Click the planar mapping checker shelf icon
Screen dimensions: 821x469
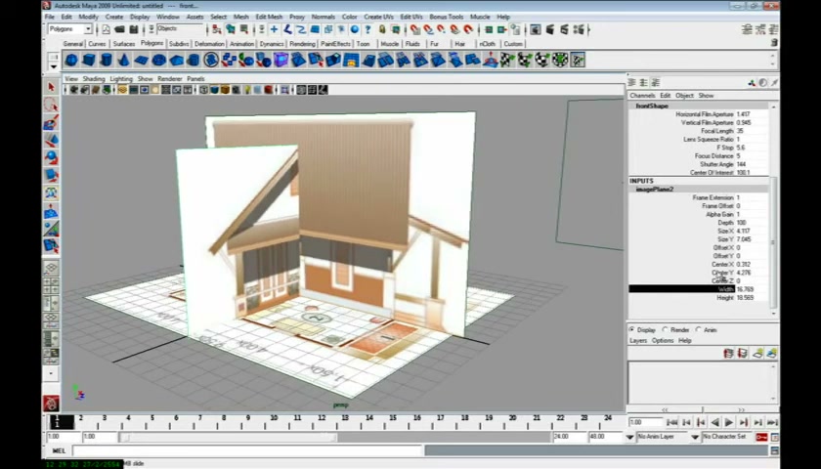(507, 61)
